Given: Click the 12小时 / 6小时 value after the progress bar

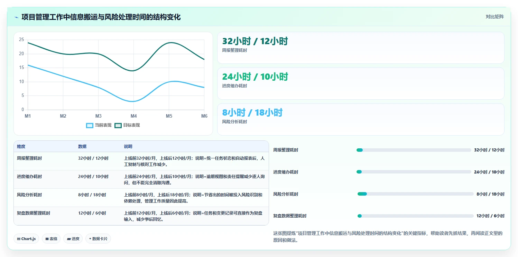Looking at the screenshot, I should coord(490,216).
